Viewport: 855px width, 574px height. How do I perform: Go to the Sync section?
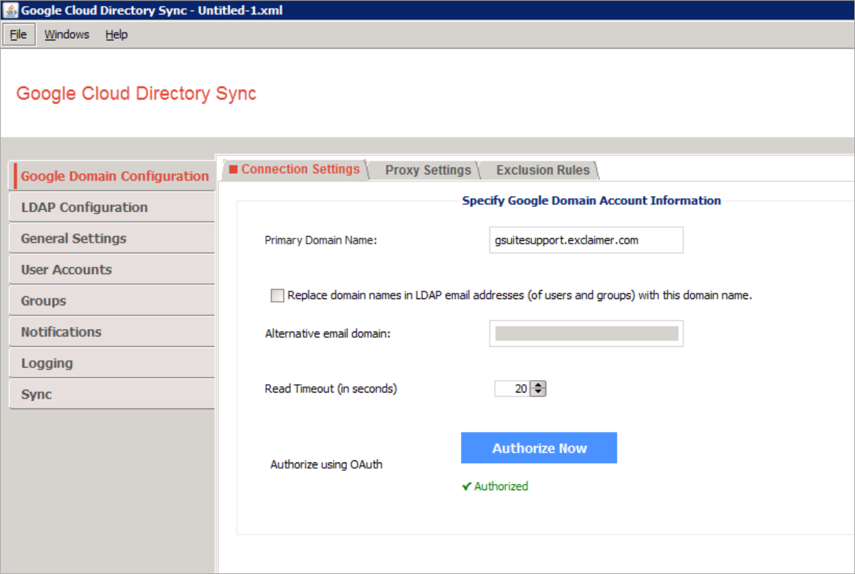[36, 395]
